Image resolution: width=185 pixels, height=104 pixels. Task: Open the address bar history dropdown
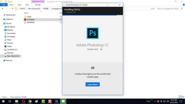(x=151, y=9)
